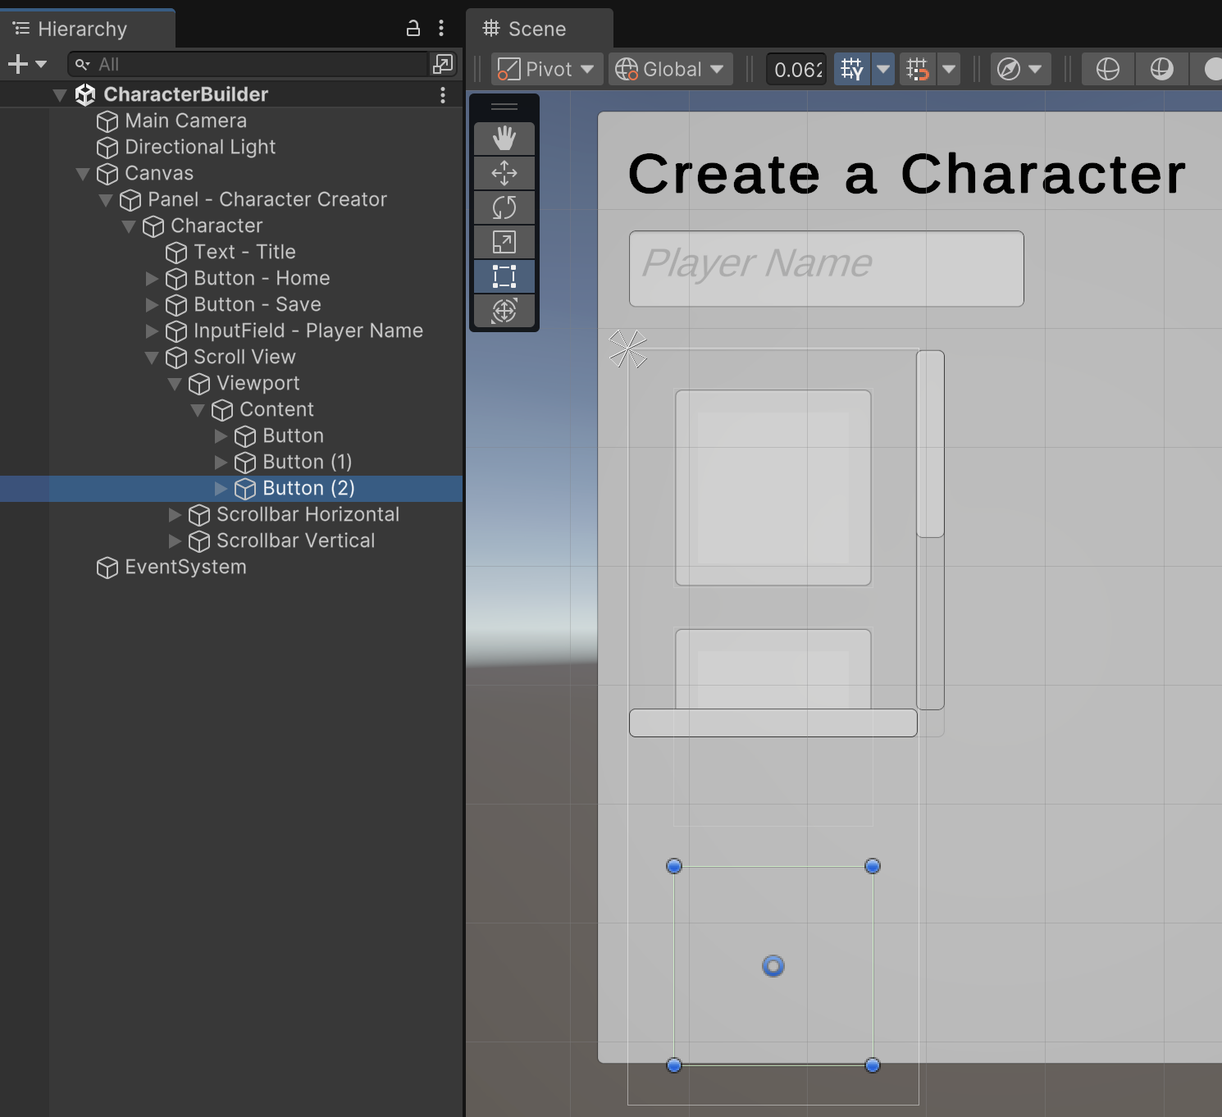Select the Transform tool
Image resolution: width=1222 pixels, height=1117 pixels.
[x=504, y=311]
